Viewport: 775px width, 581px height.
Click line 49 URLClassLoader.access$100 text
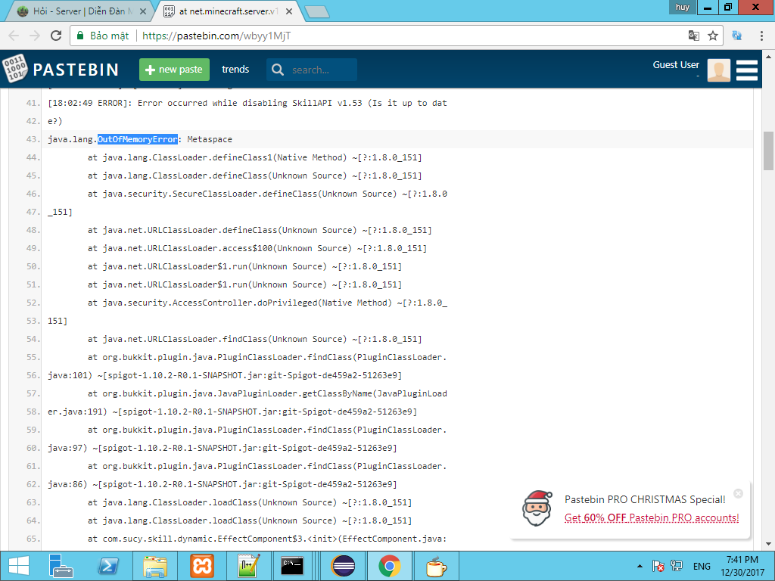click(257, 248)
